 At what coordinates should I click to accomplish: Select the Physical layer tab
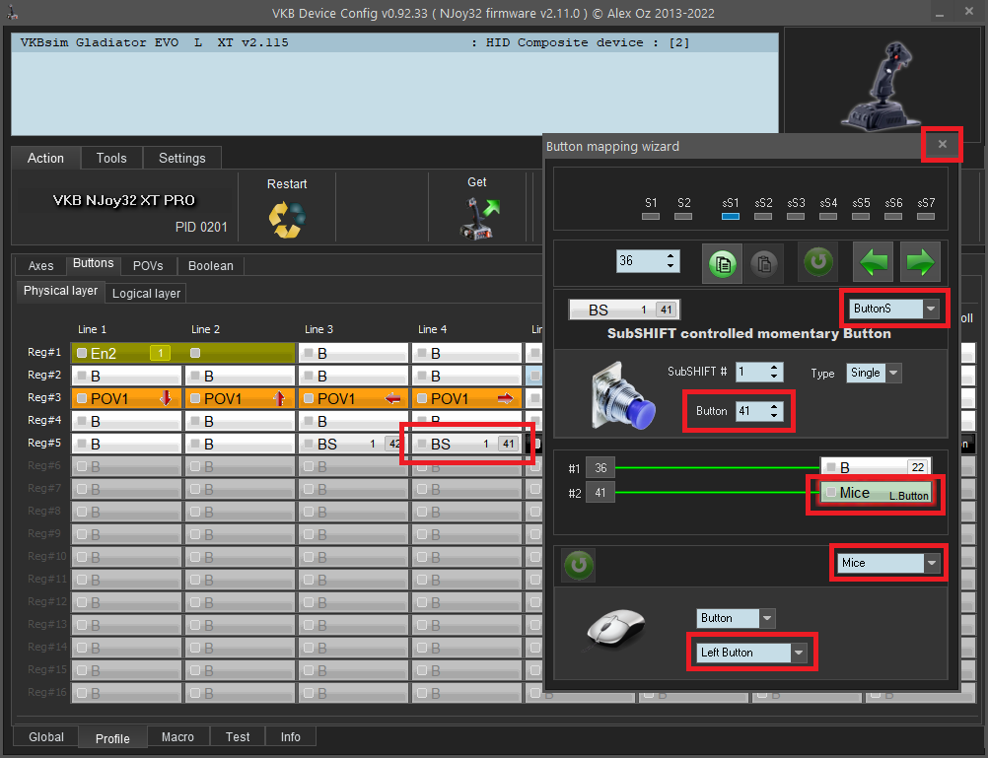point(60,291)
